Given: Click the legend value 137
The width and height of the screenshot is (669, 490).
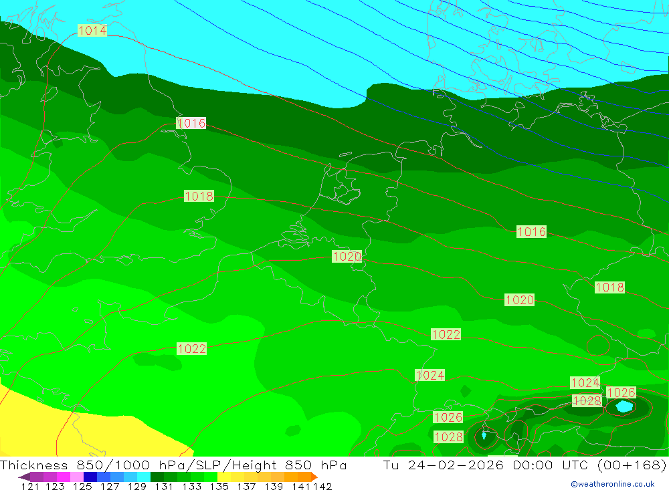Looking at the screenshot, I should coord(246,486).
